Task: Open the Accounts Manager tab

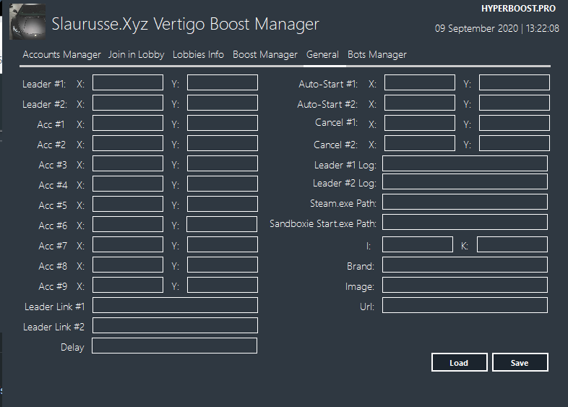Action: 62,54
